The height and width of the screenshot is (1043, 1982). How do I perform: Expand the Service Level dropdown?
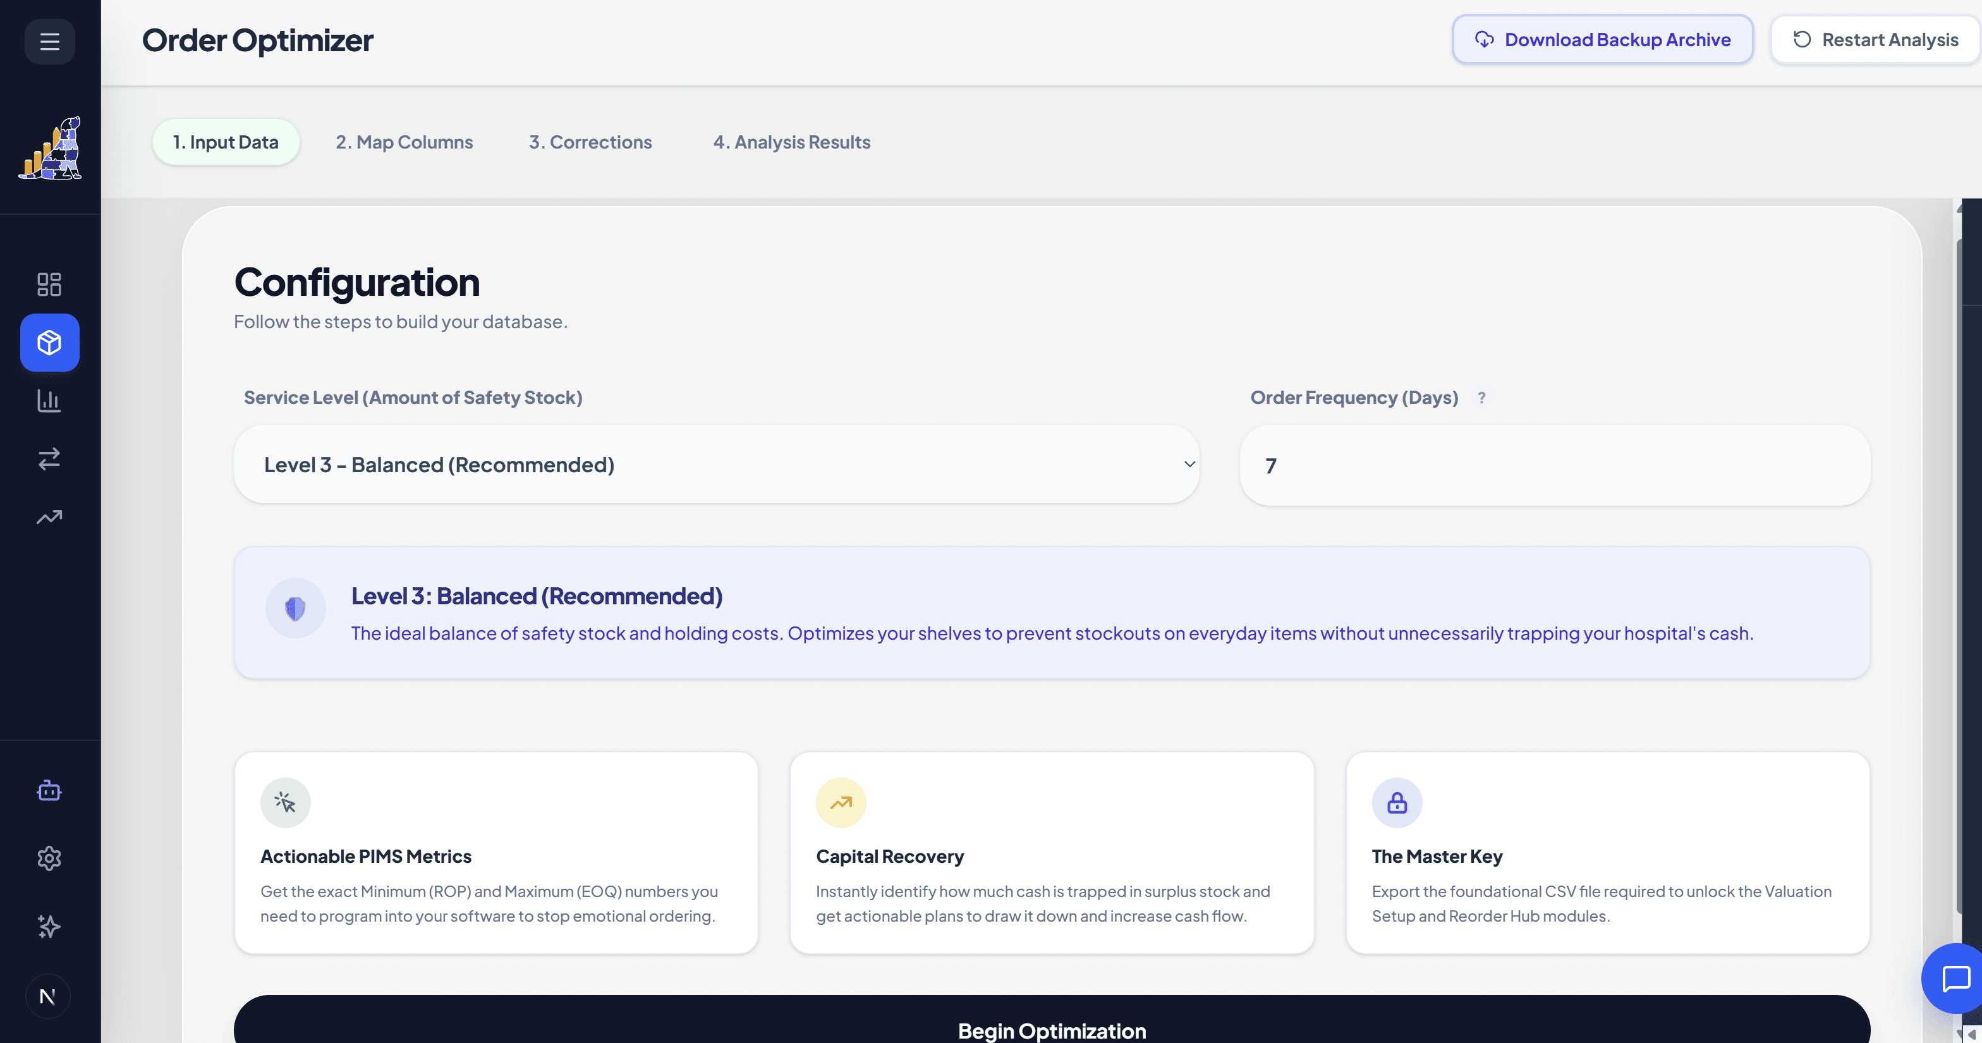click(716, 465)
